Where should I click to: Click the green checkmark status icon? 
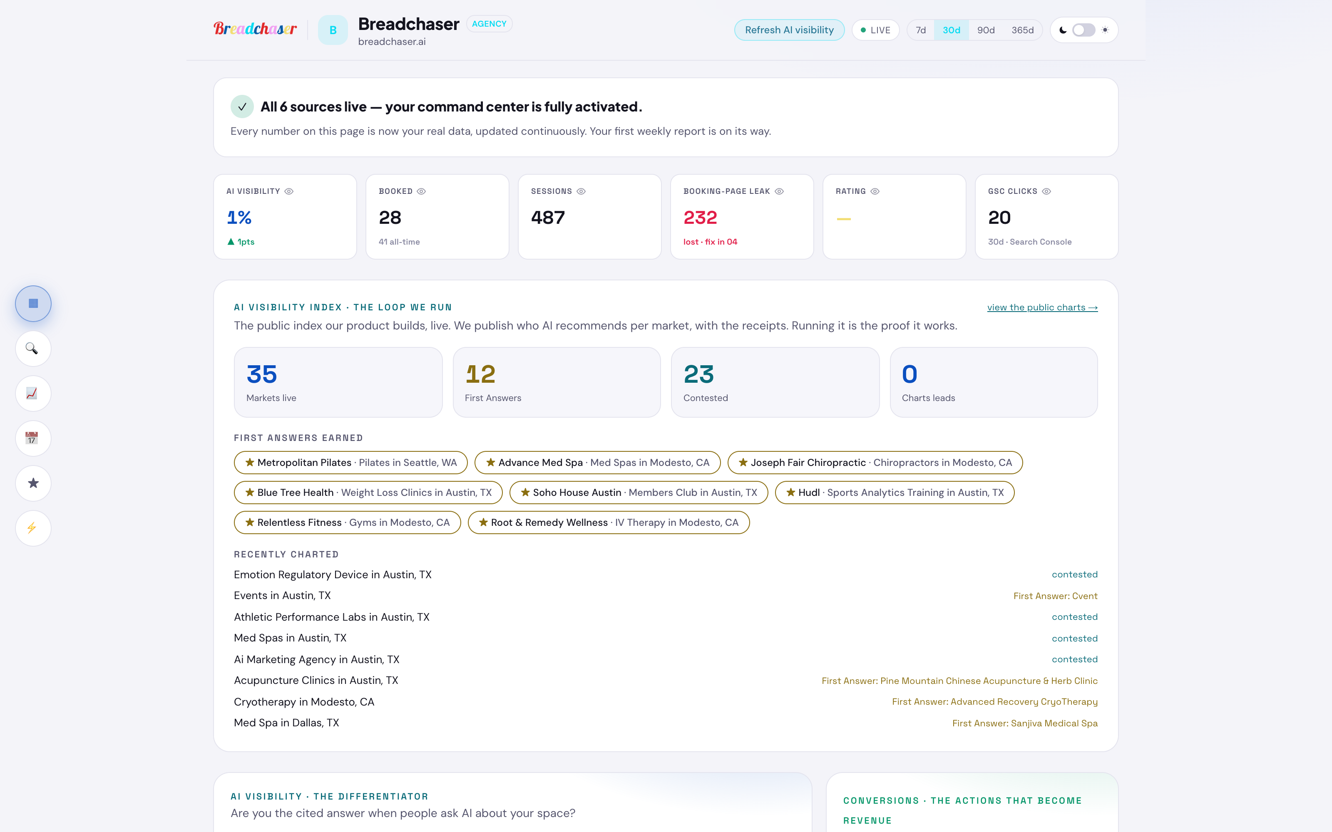click(x=242, y=107)
